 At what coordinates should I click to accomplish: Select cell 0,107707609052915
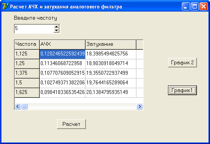coord(62,74)
